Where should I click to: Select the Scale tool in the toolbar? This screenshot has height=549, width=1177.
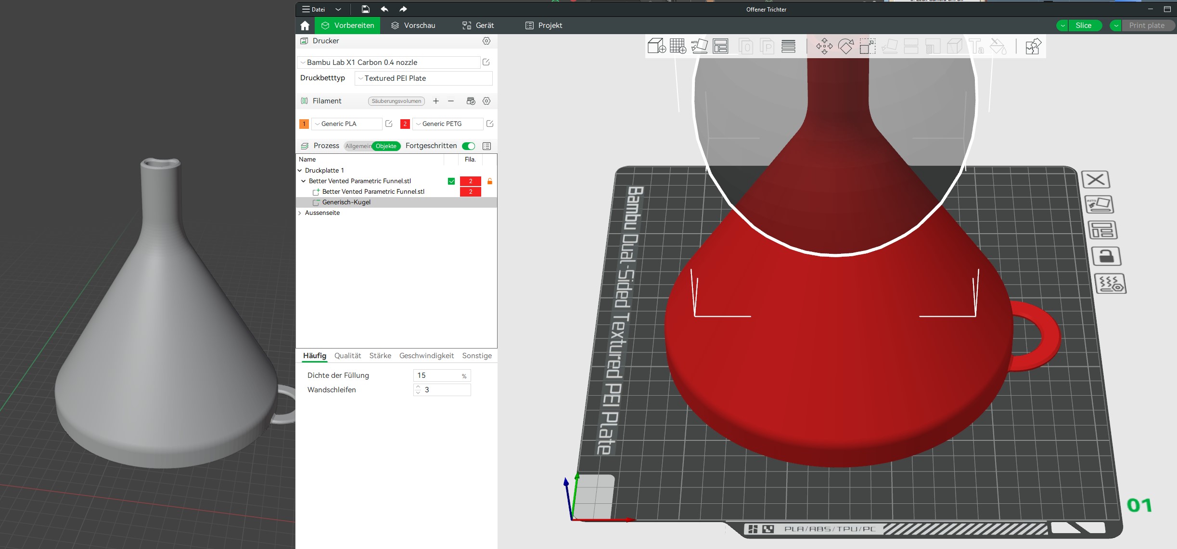(x=868, y=46)
